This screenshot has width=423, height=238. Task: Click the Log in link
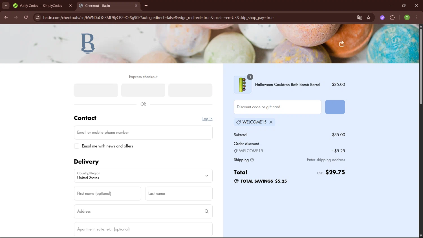tap(207, 119)
